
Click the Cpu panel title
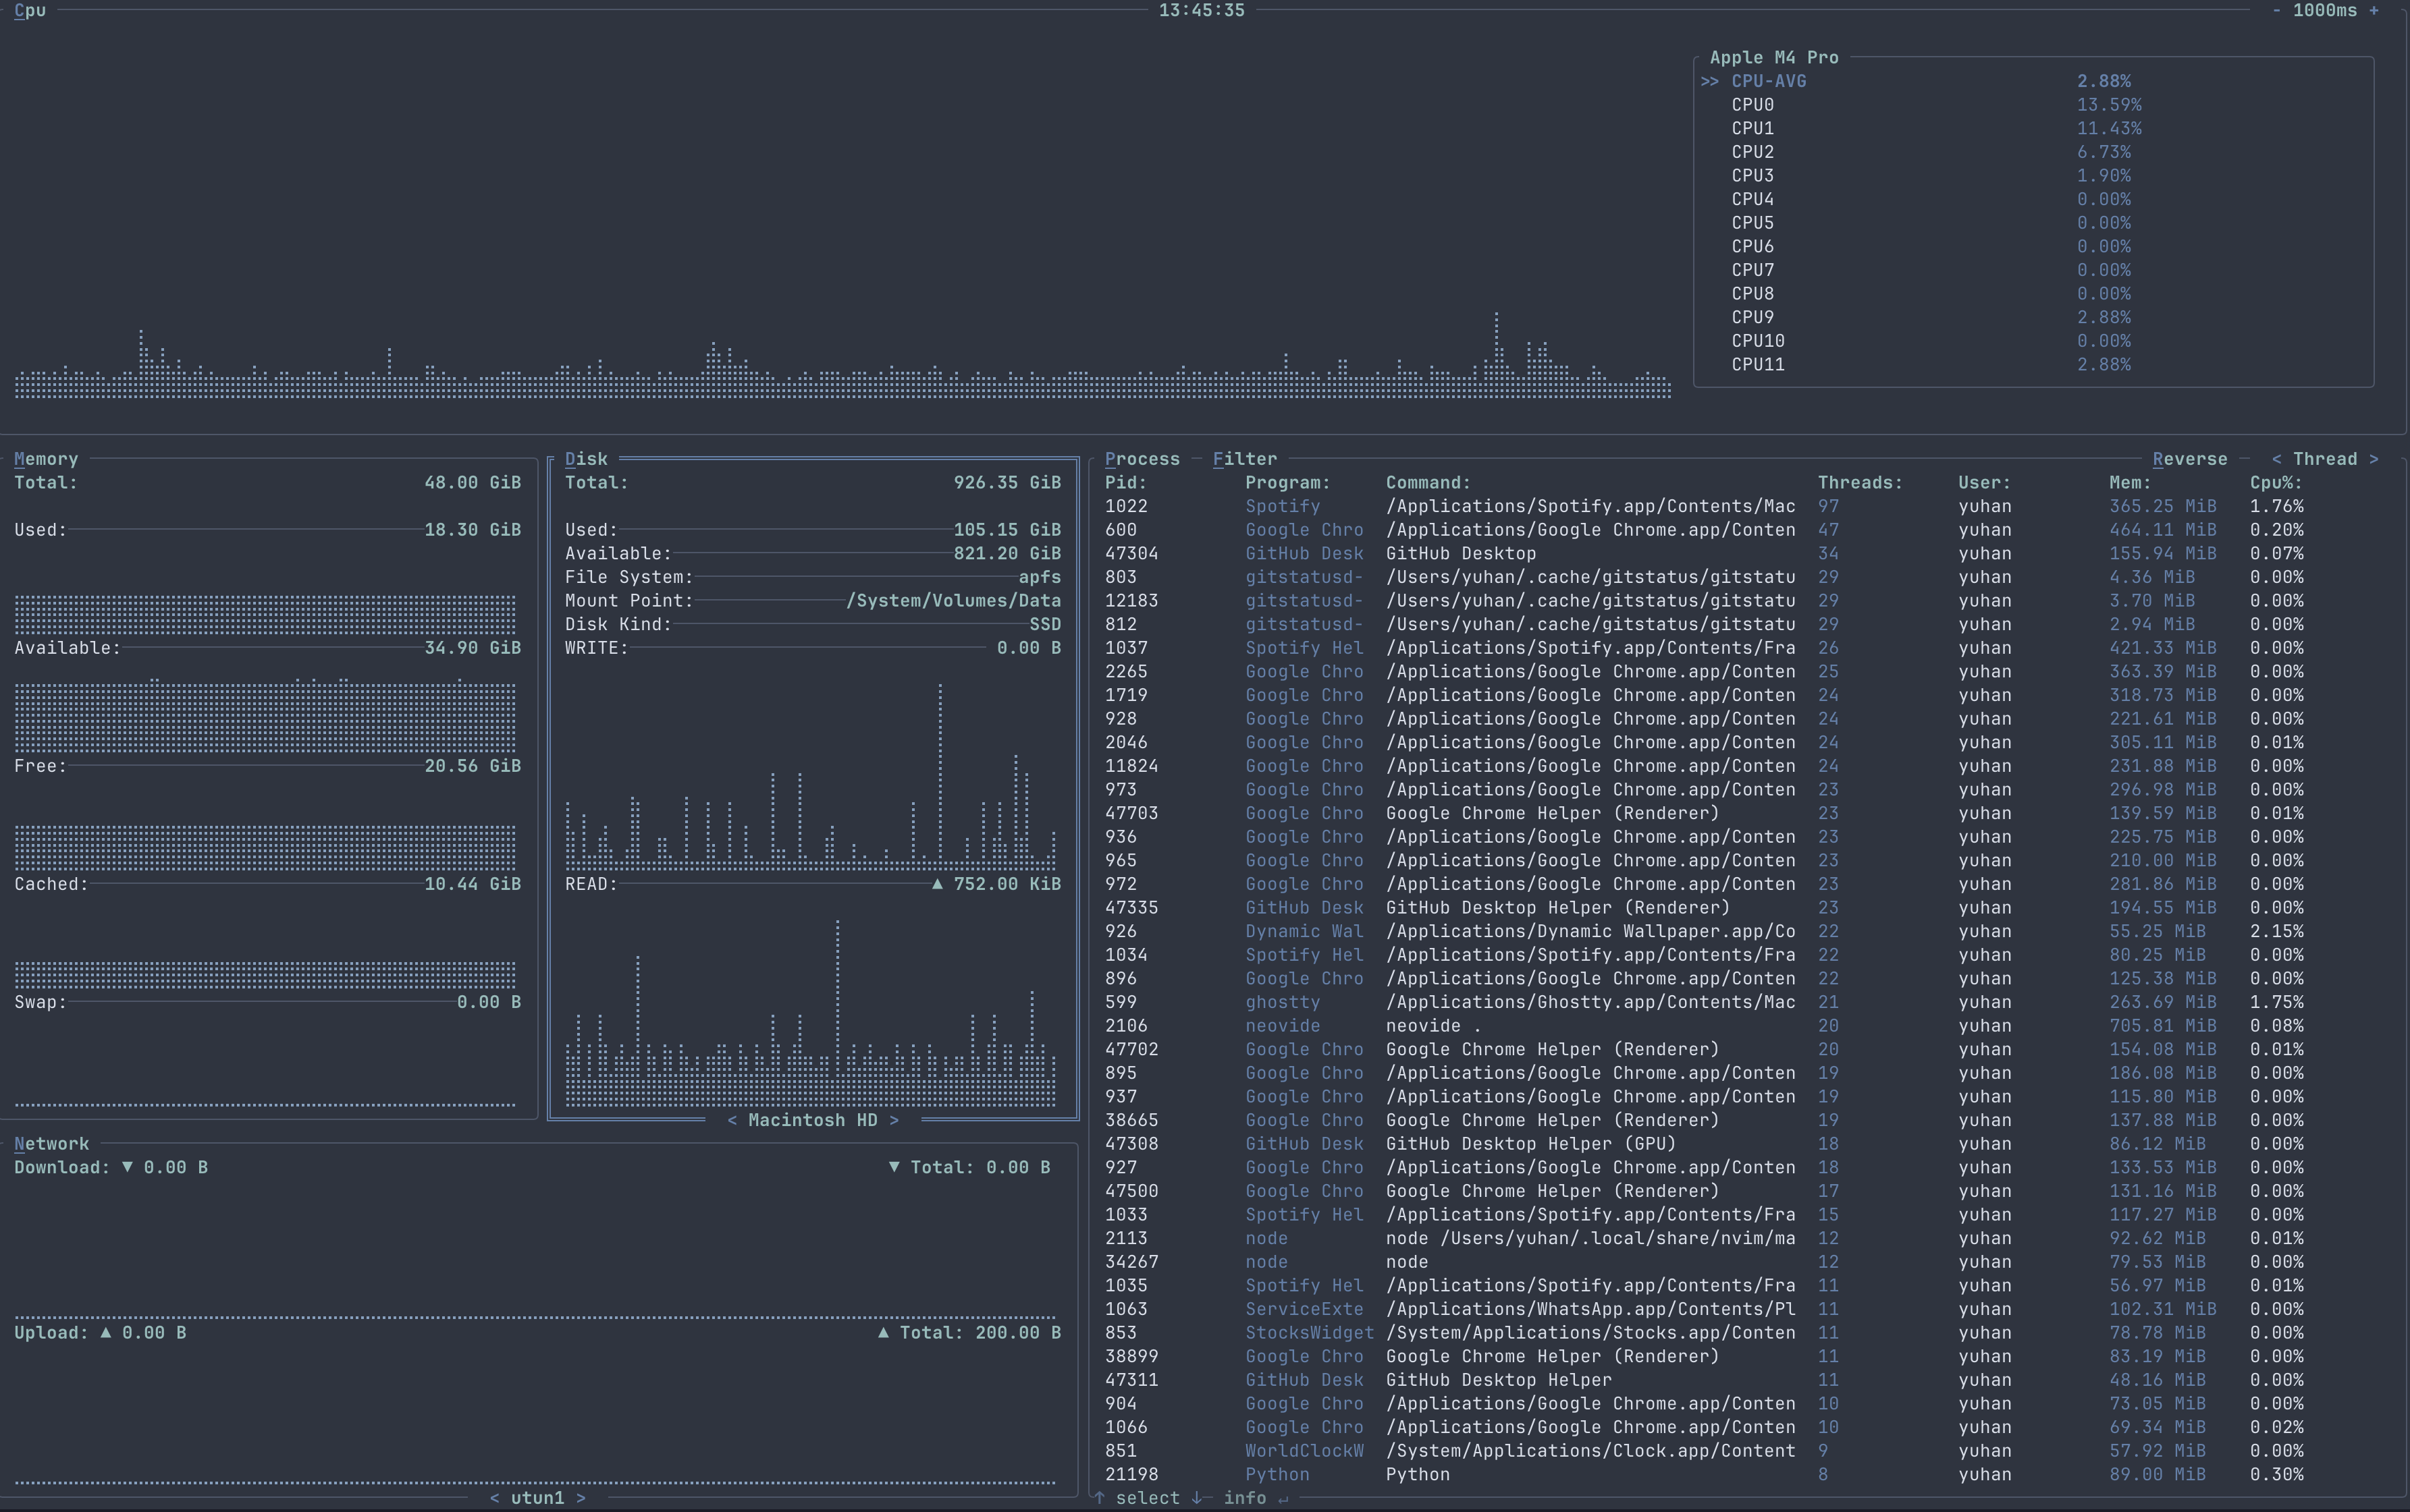(x=30, y=10)
